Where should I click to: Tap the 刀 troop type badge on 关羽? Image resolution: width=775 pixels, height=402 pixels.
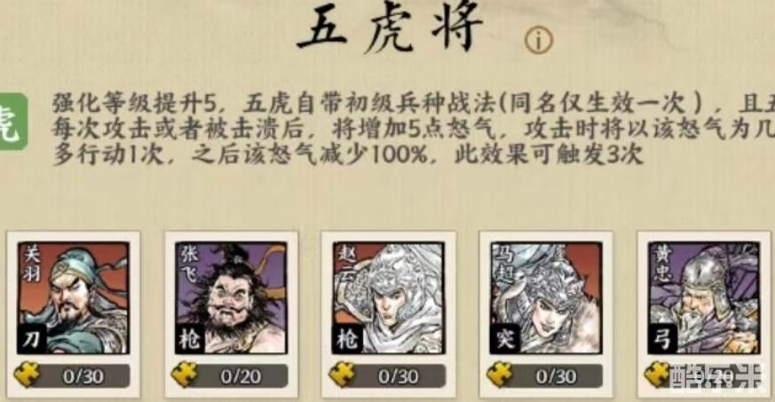point(32,339)
